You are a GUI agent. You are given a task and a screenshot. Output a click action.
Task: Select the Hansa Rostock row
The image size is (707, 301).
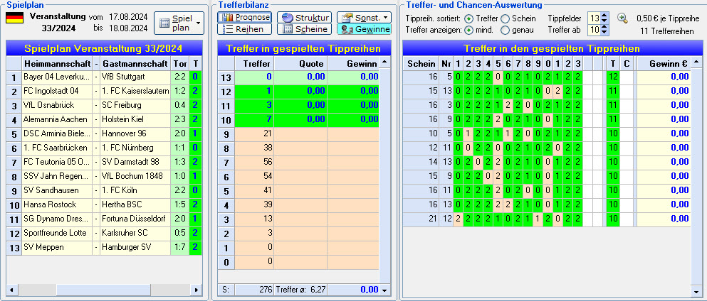pyautogui.click(x=104, y=204)
